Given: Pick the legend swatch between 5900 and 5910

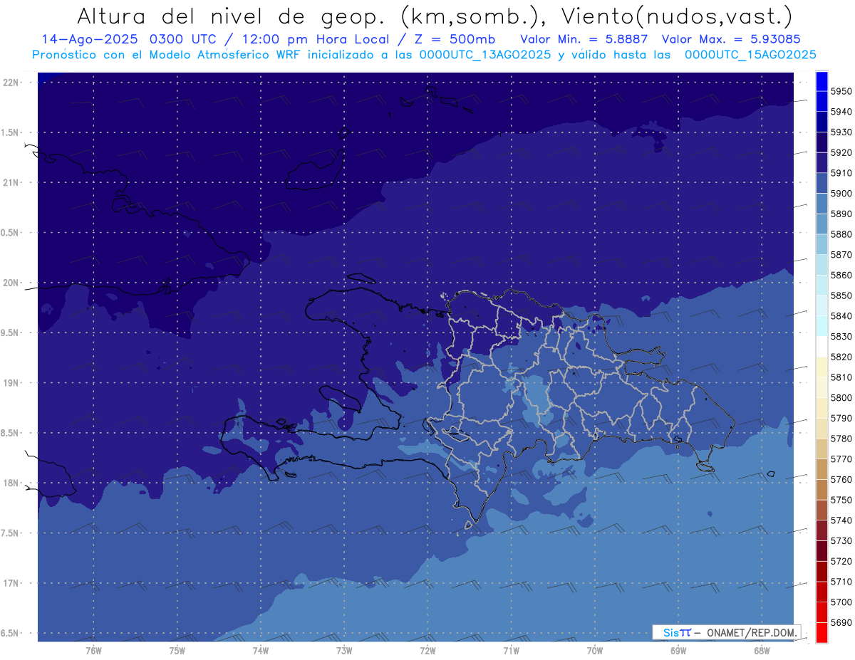Looking at the screenshot, I should click(x=822, y=183).
